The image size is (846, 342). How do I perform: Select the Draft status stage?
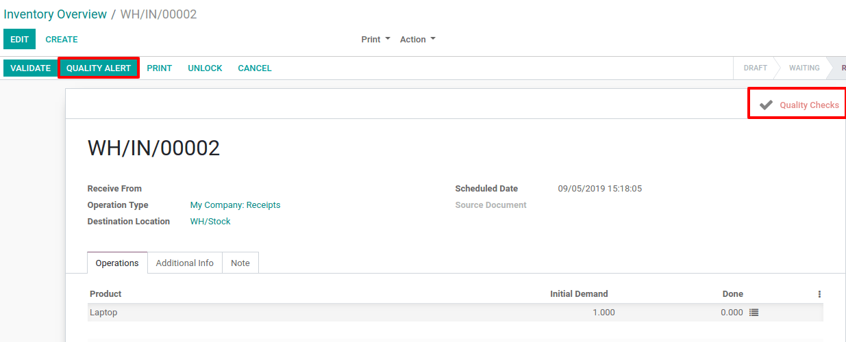tap(755, 68)
